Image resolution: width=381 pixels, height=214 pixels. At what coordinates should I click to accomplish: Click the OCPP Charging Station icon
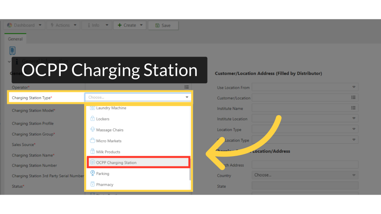tap(92, 162)
